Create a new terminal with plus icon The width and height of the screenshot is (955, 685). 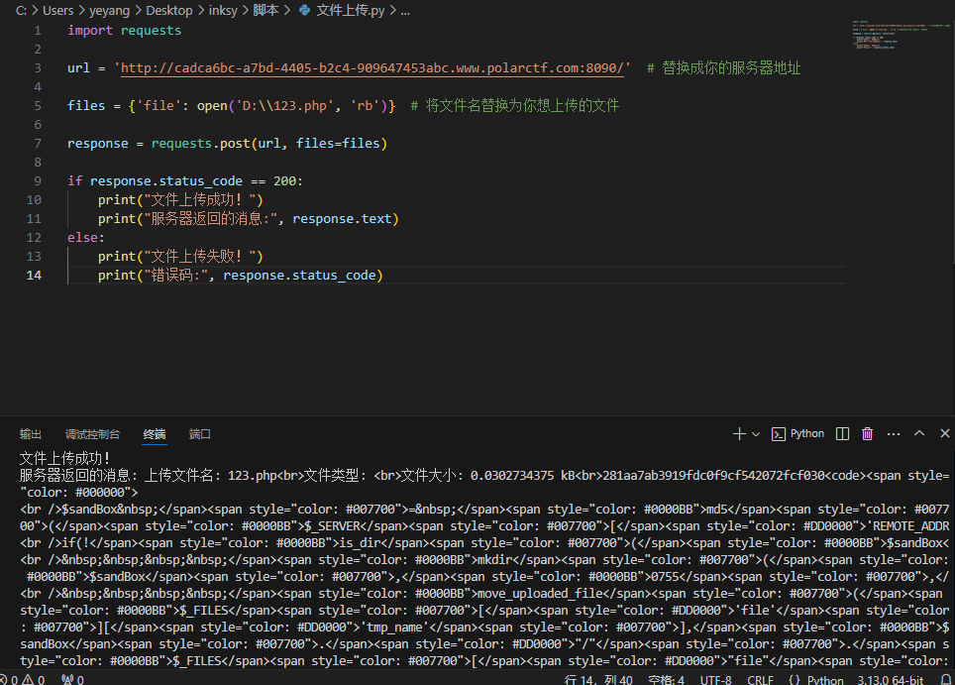pos(739,434)
